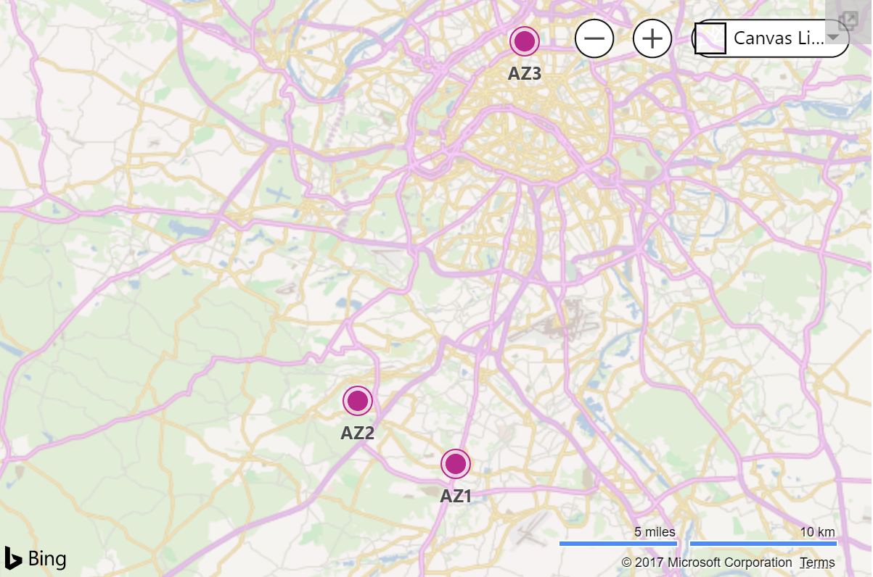Viewport: 873px width, 577px height.
Task: Click the map style preview icon
Action: tap(710, 38)
